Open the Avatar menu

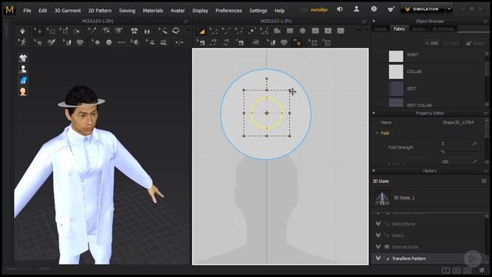tap(178, 10)
